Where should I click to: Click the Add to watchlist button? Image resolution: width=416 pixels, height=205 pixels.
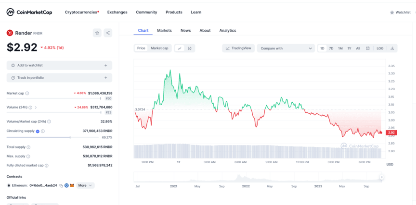point(59,65)
